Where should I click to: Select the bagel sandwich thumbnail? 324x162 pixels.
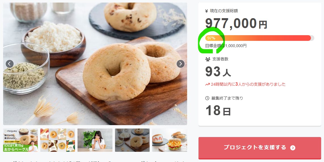click(170, 140)
